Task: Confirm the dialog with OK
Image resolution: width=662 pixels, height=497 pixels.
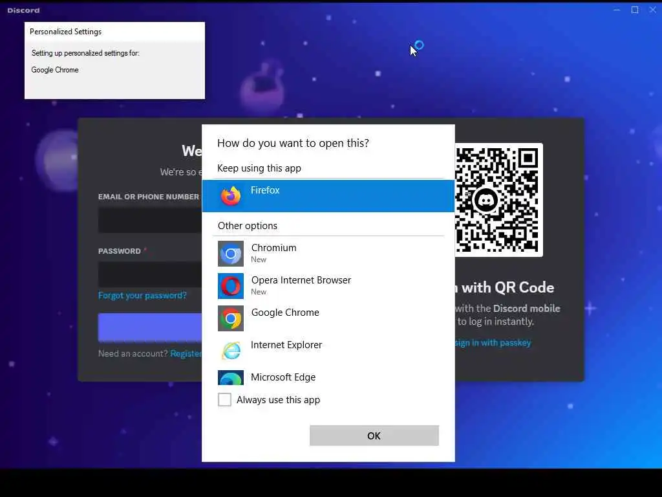Action: point(374,436)
